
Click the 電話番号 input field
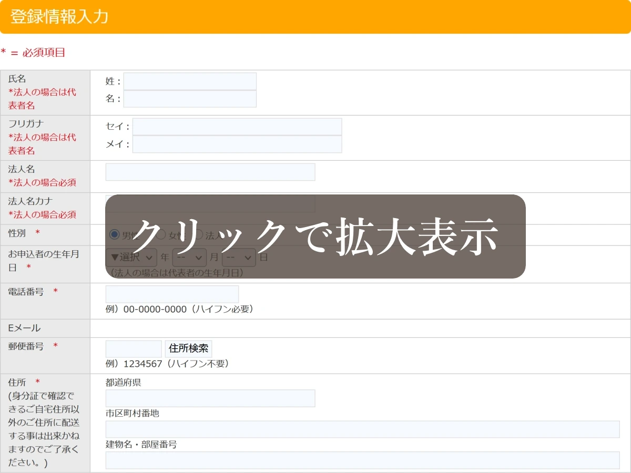pyautogui.click(x=172, y=294)
